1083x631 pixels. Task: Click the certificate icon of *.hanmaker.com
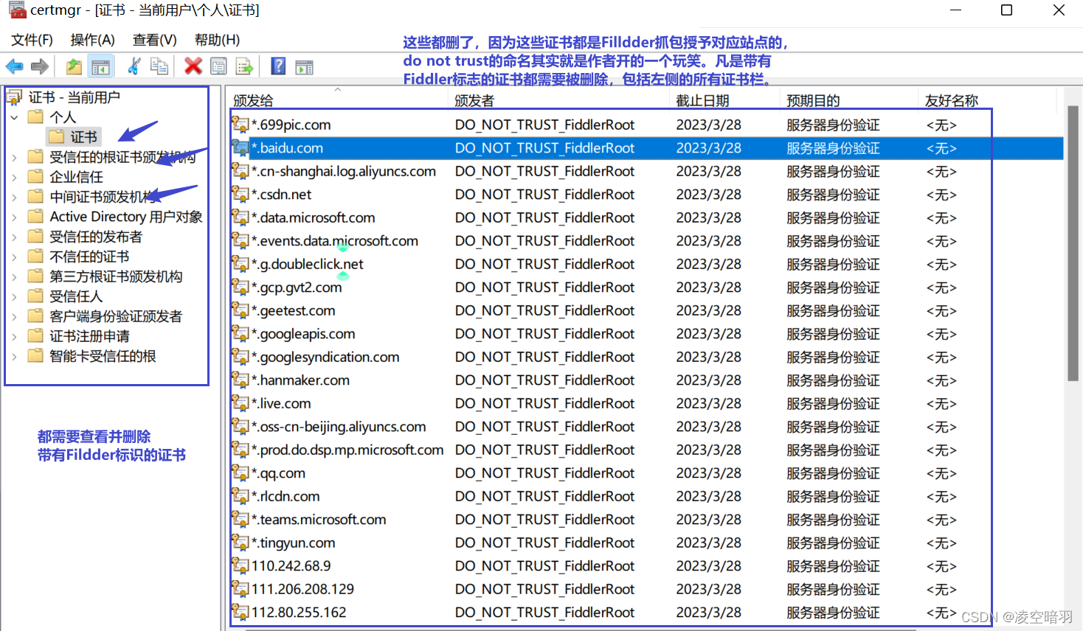(240, 380)
